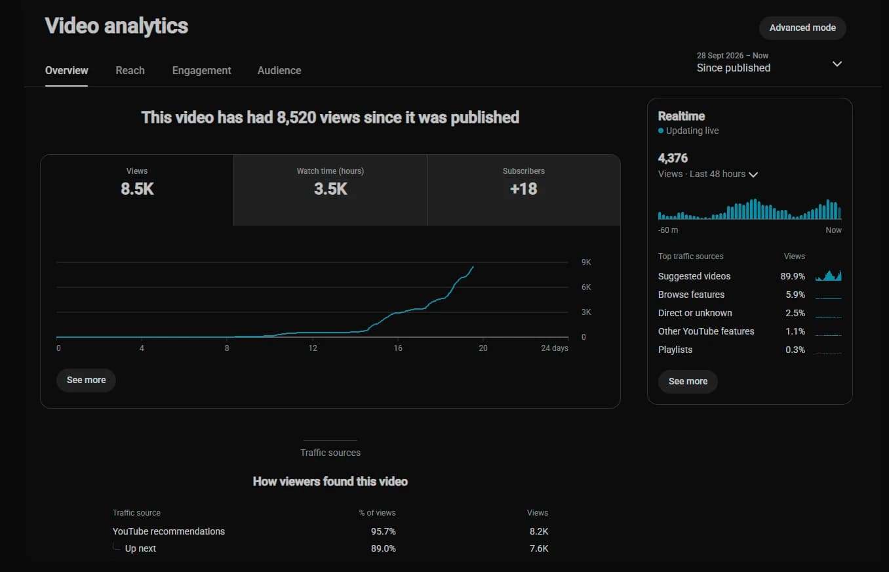Click the Traffic sources section label
The width and height of the screenshot is (889, 572).
click(x=330, y=453)
